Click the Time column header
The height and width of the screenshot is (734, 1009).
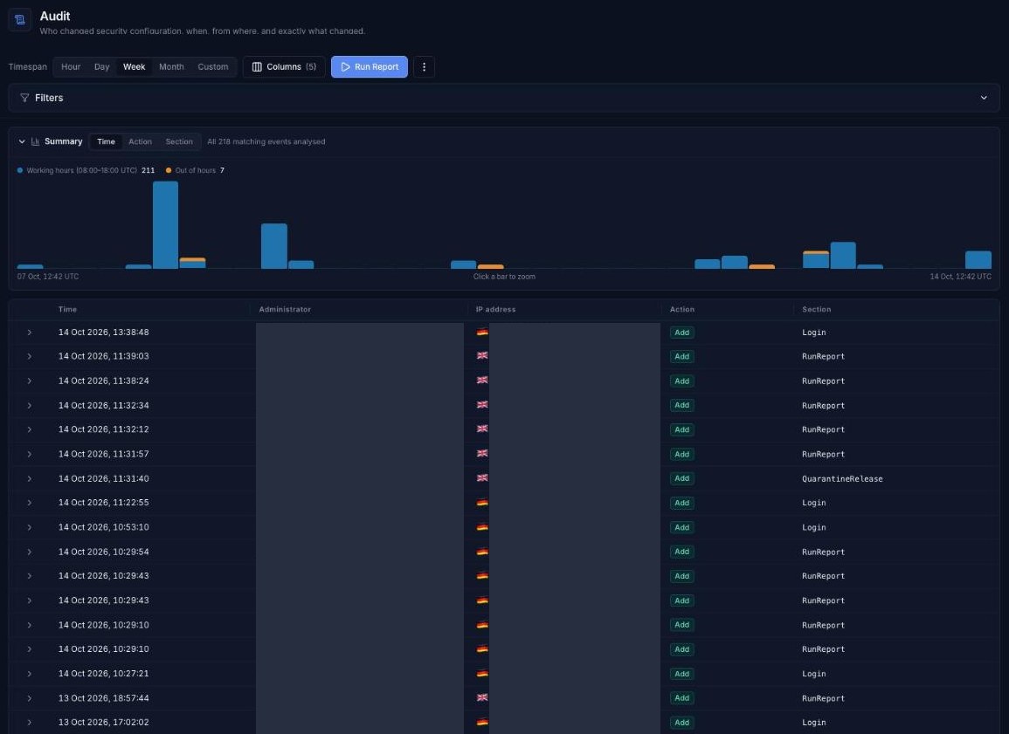[x=67, y=309]
